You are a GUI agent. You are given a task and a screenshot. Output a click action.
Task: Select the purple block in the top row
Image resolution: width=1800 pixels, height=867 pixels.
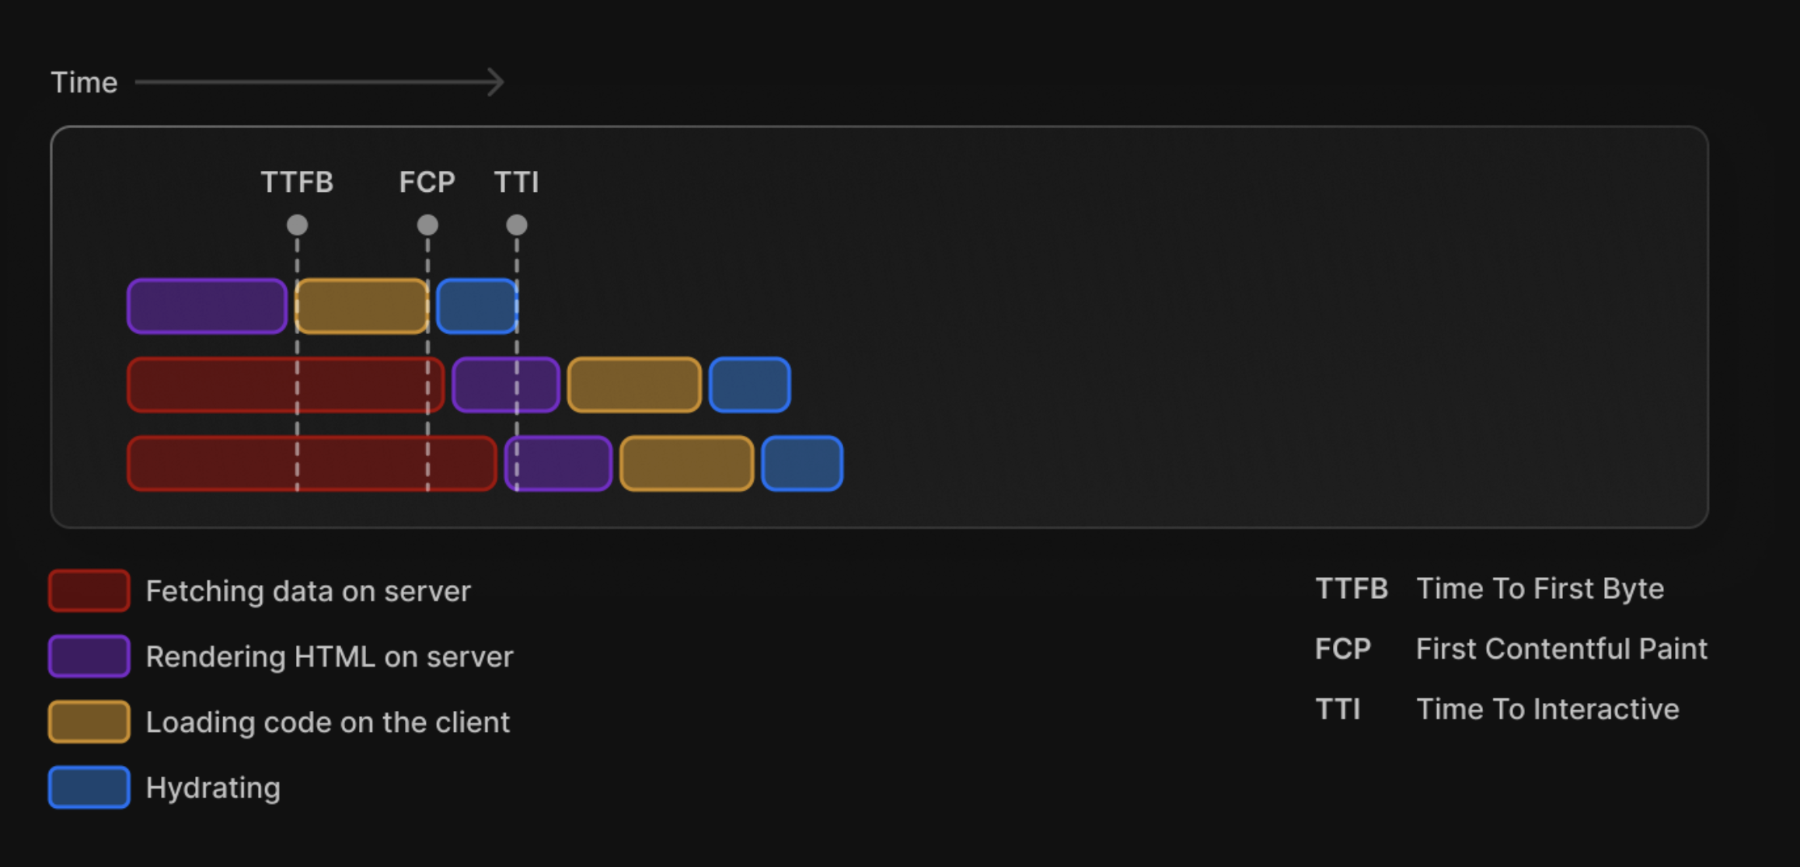tap(208, 306)
